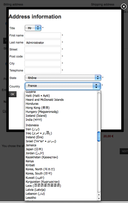Select Jordan from the list
This screenshot has width=128, height=203.
click(61, 153)
